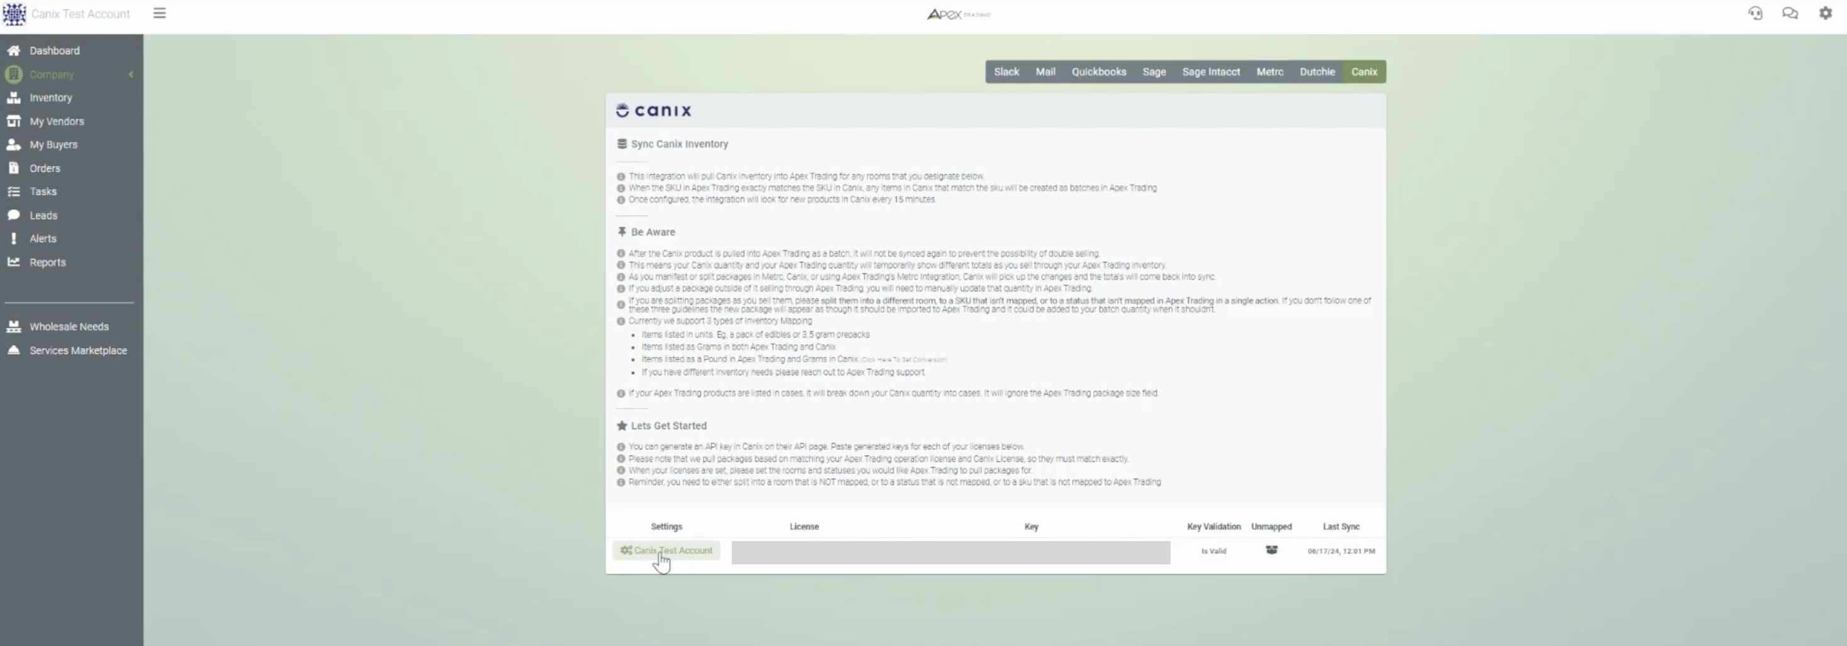
Task: Open Inventory in the sidebar
Action: pos(51,97)
